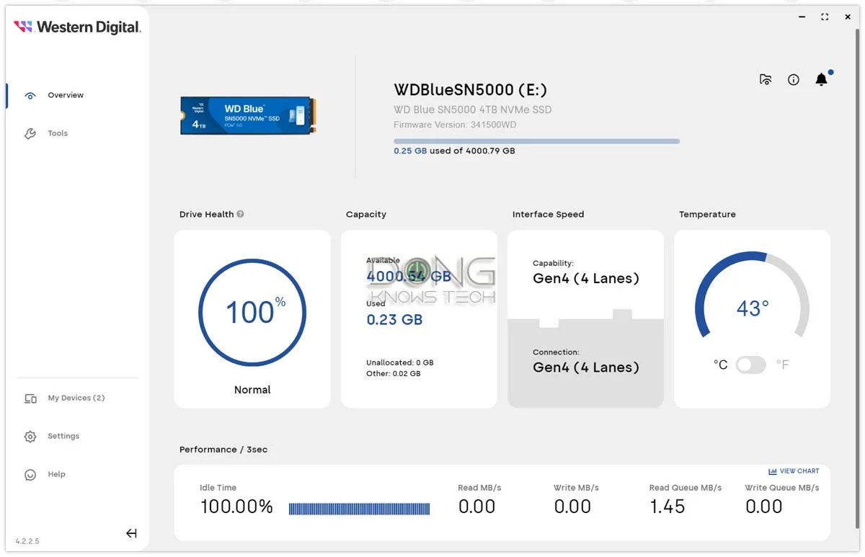Open the notifications bell
865x557 pixels.
(821, 79)
